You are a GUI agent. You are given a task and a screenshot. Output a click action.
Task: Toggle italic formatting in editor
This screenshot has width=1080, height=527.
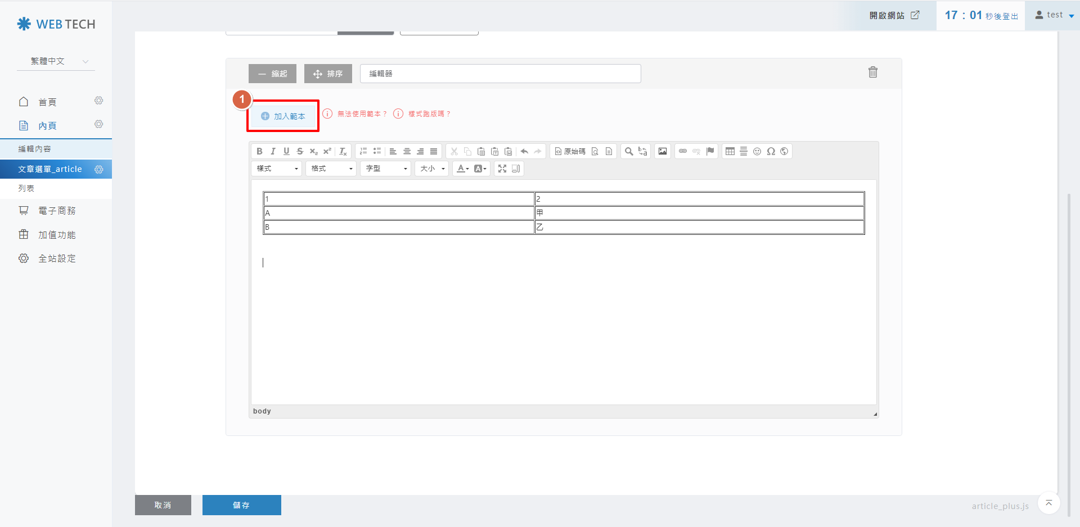point(273,151)
